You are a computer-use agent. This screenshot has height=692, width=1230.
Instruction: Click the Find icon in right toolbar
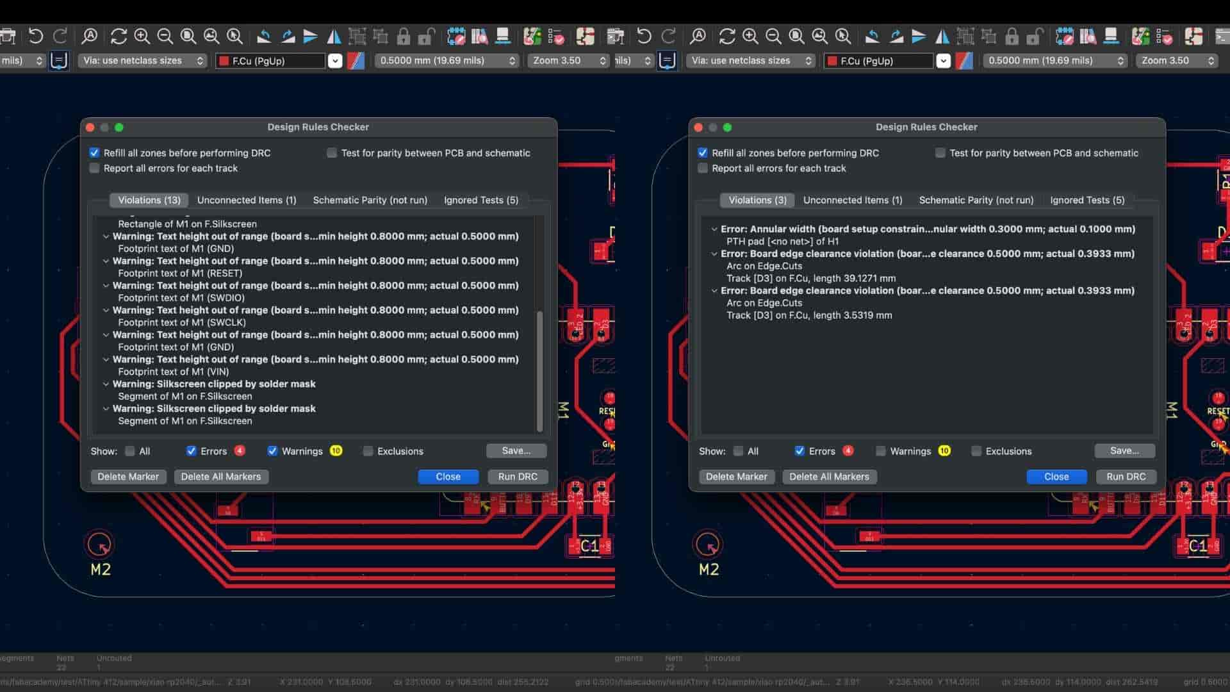698,36
